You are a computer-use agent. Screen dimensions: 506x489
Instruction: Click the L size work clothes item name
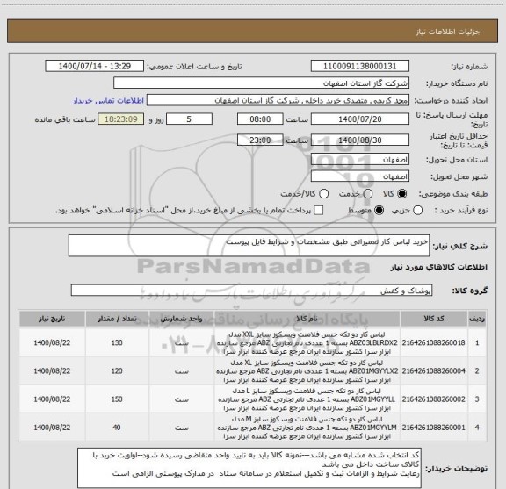coord(307,399)
